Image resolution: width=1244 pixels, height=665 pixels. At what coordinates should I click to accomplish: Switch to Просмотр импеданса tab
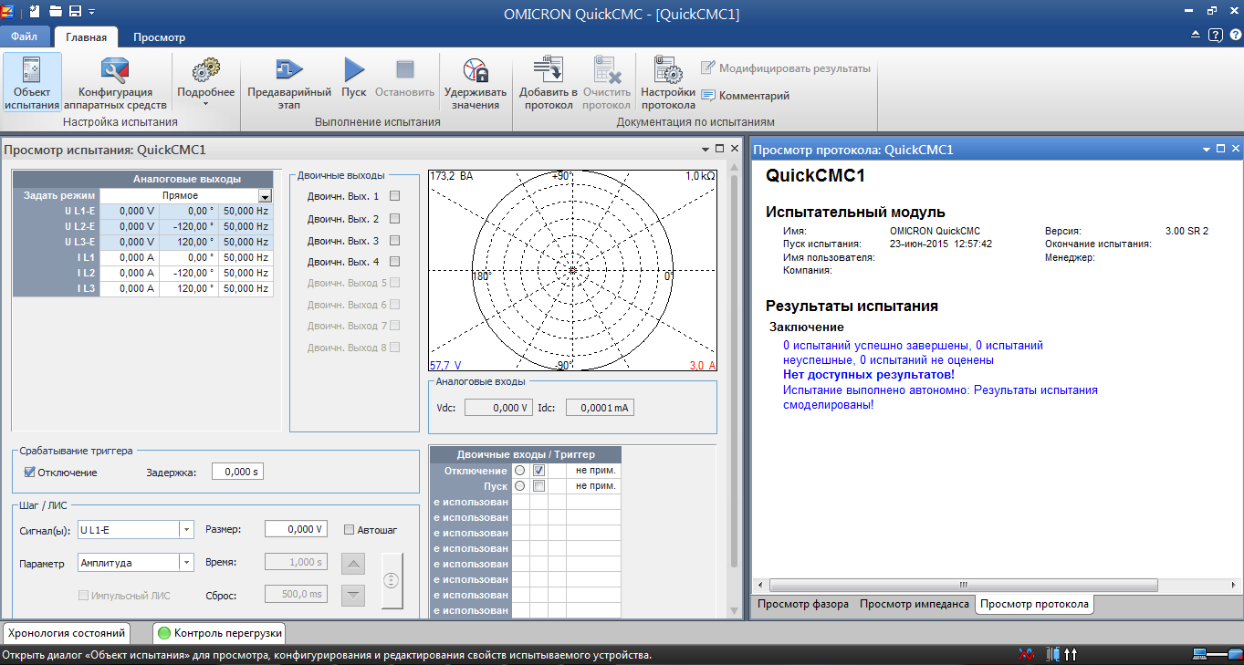pyautogui.click(x=915, y=604)
